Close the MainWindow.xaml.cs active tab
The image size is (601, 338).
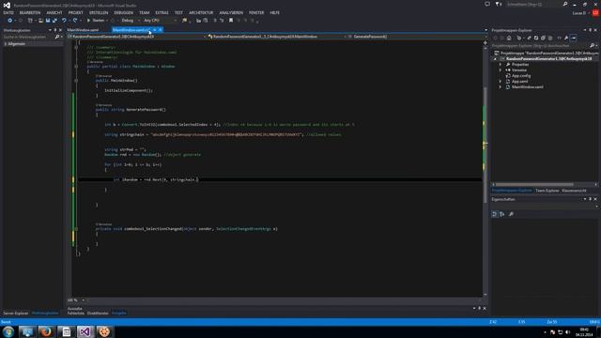(x=161, y=30)
